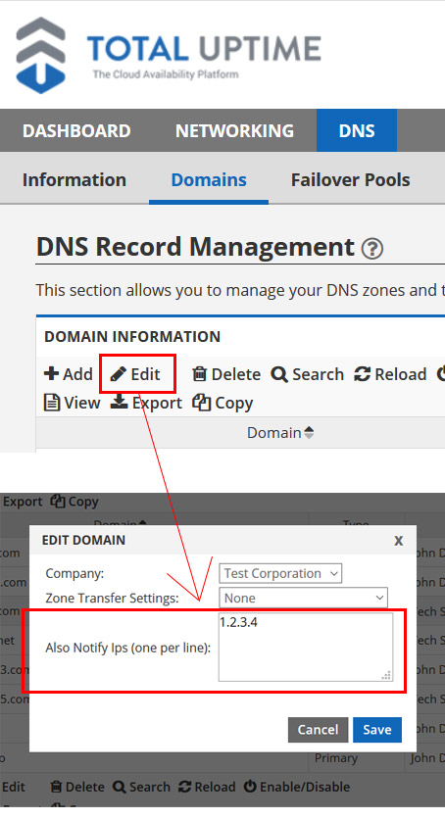The image size is (445, 819).
Task: Click Add in Domain Information toolbar
Action: tap(69, 374)
